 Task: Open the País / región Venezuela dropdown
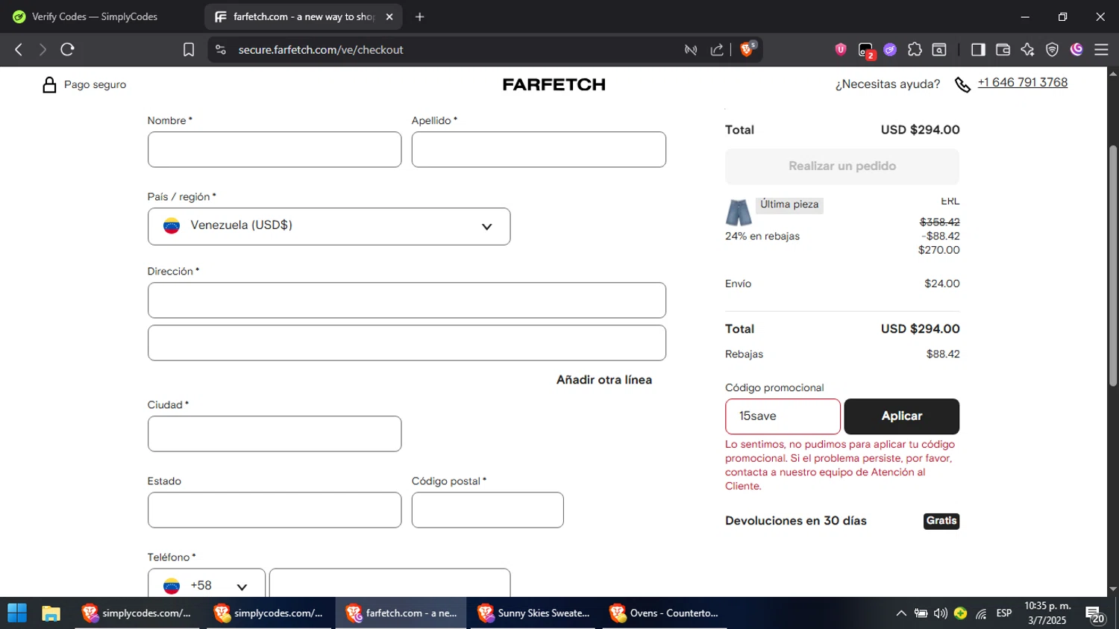(x=329, y=226)
